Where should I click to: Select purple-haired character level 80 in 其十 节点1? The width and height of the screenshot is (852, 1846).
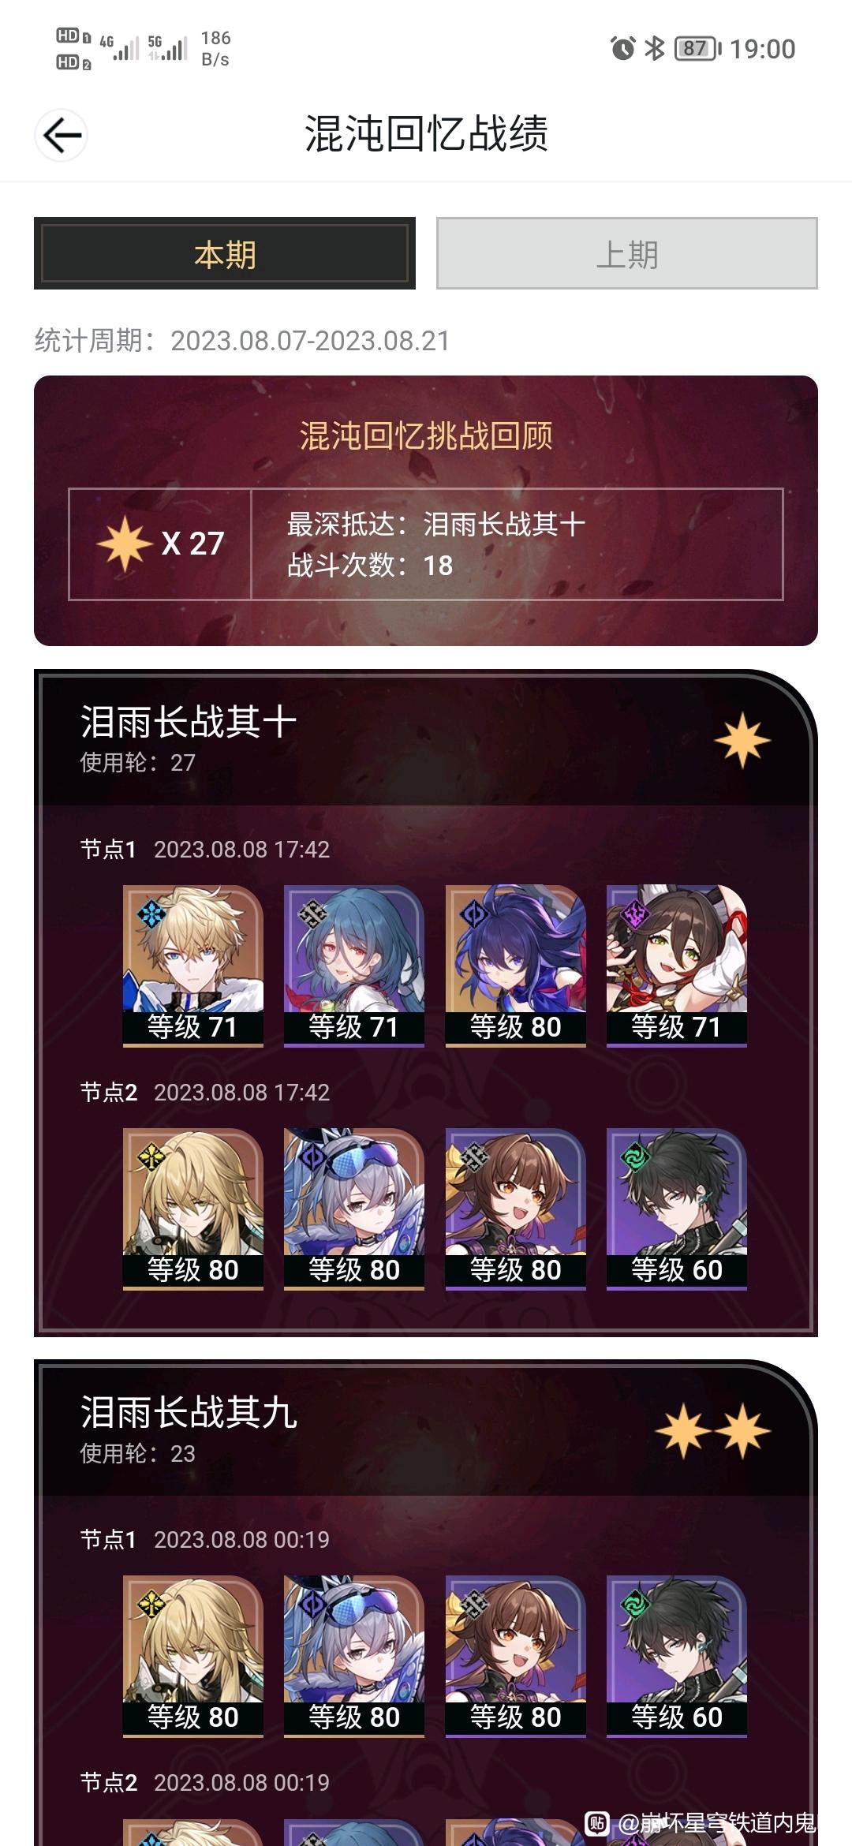pyautogui.click(x=516, y=966)
